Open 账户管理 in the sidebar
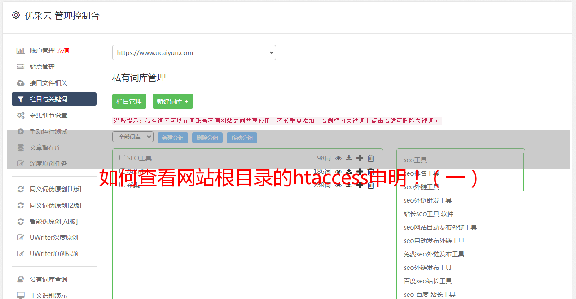576x299 pixels. [42, 51]
